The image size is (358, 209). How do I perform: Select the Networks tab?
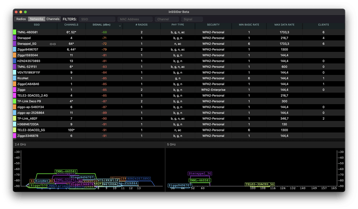(37, 19)
